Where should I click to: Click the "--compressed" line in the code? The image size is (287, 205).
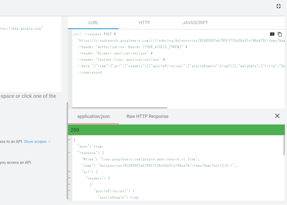(89, 72)
